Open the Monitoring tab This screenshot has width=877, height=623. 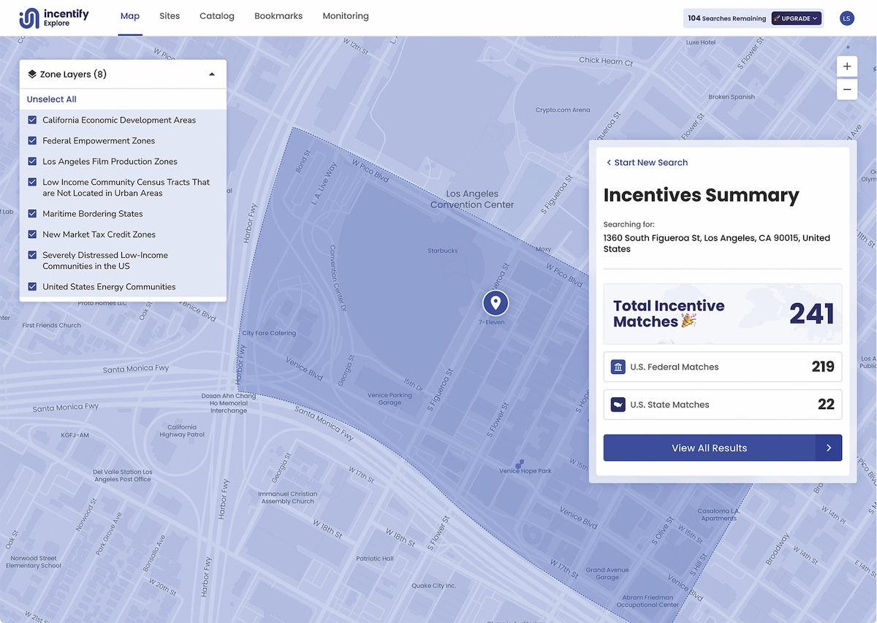click(x=346, y=16)
